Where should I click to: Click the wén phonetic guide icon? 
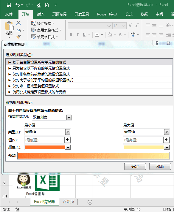pyautogui.click(x=133, y=35)
